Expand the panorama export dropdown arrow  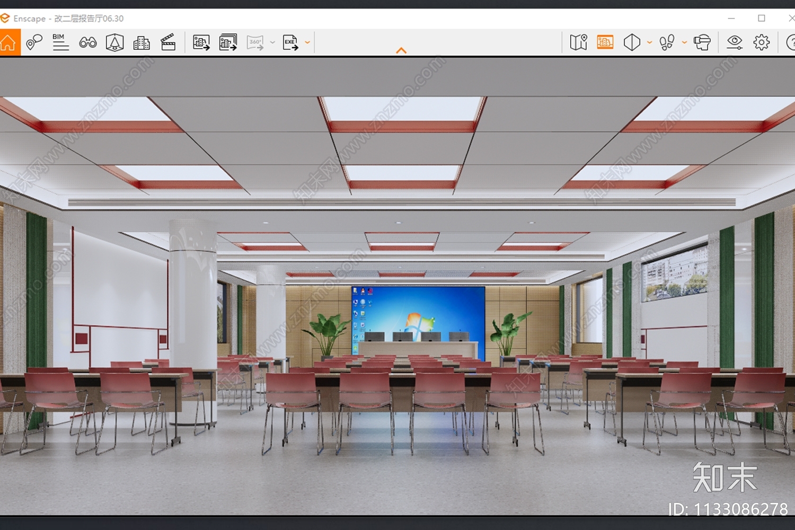(272, 42)
